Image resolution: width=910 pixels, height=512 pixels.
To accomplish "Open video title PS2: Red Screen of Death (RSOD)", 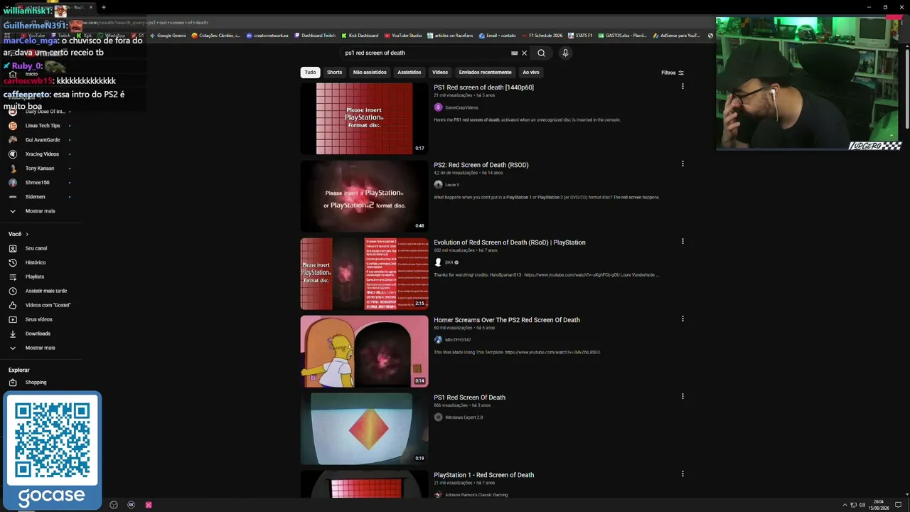I will click(x=481, y=165).
